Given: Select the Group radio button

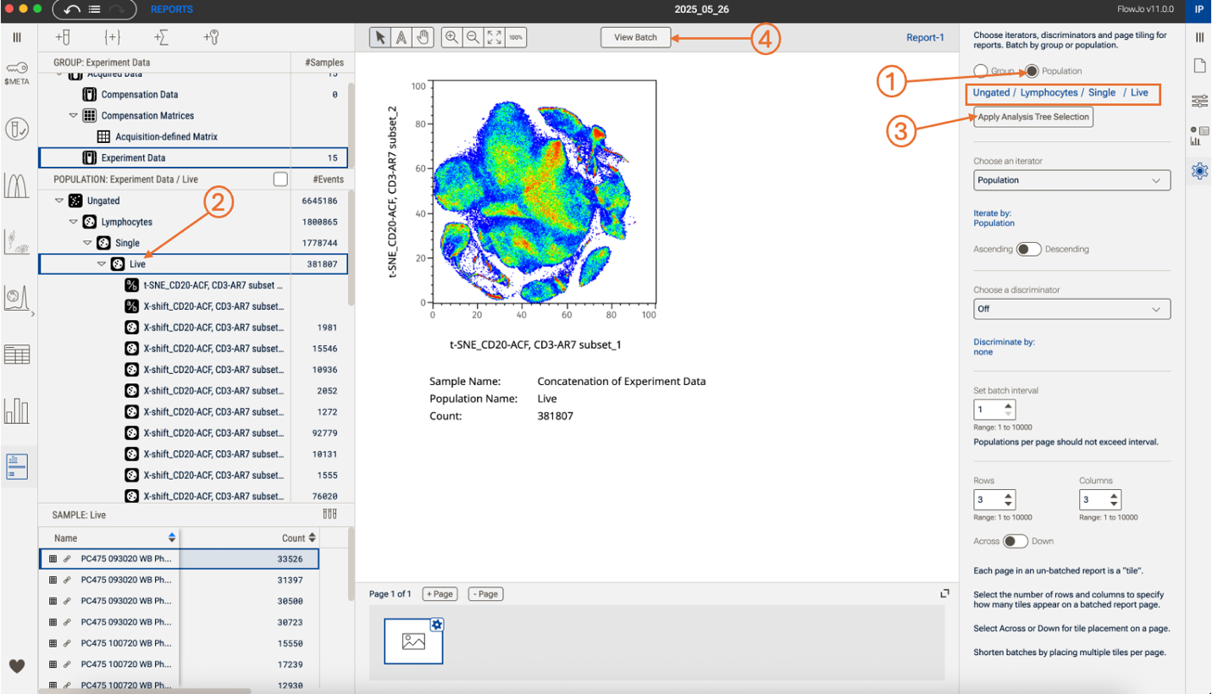Looking at the screenshot, I should pyautogui.click(x=981, y=71).
